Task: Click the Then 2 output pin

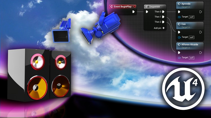Action: pos(163,22)
